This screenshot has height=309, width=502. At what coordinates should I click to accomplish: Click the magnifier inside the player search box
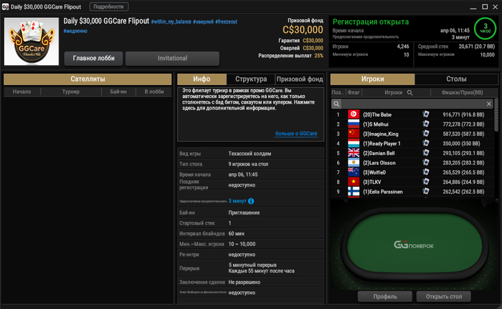(x=336, y=104)
